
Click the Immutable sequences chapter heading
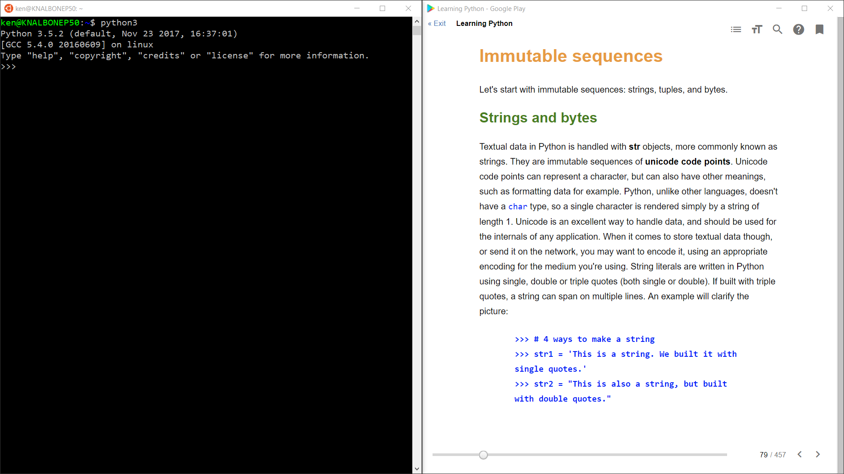571,56
